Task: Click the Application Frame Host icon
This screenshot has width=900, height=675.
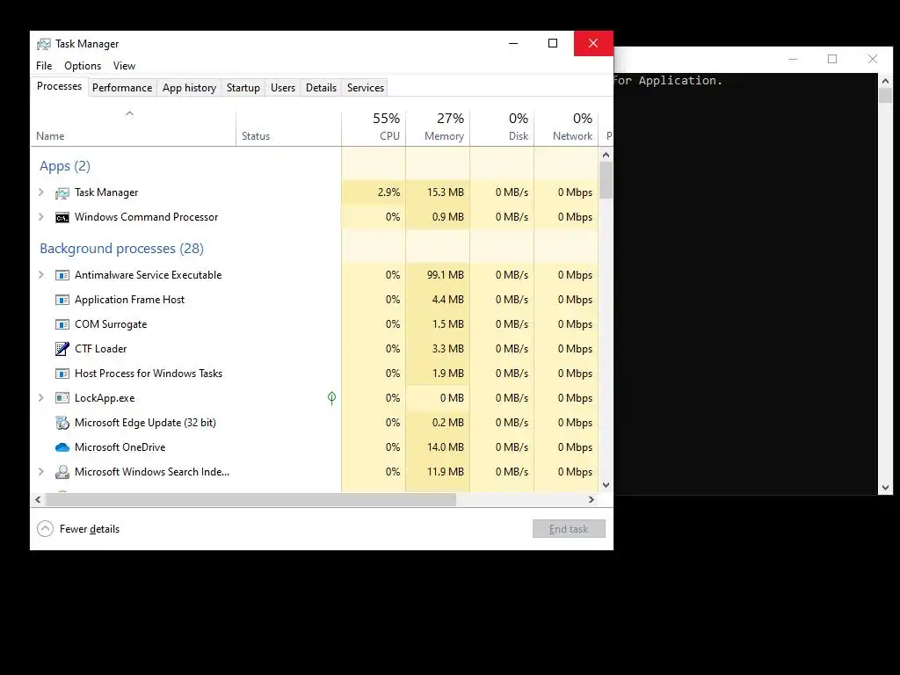Action: tap(62, 300)
